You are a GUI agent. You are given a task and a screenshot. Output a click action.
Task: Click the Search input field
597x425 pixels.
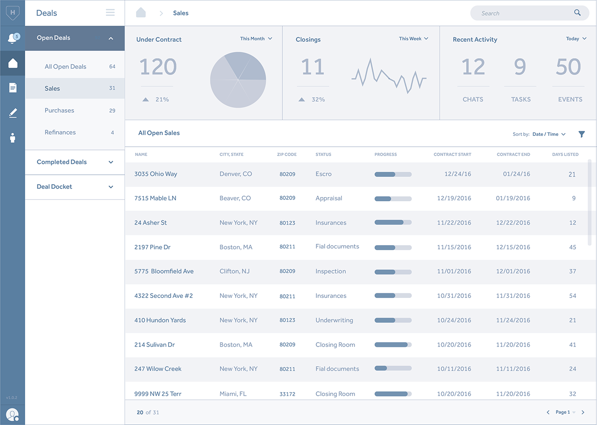[522, 14]
